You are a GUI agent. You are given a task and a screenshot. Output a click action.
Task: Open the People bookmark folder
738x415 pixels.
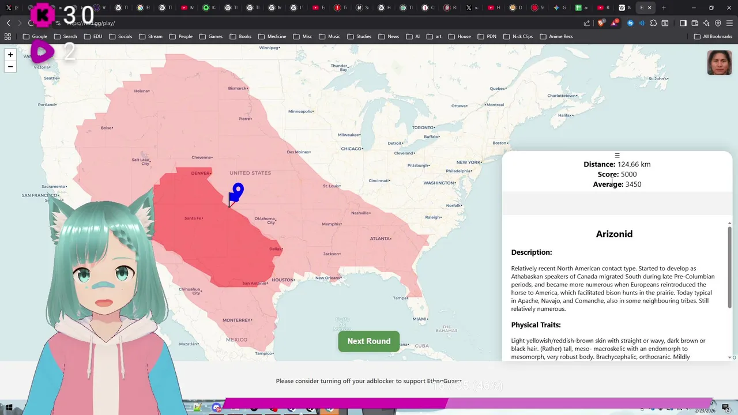pyautogui.click(x=180, y=36)
